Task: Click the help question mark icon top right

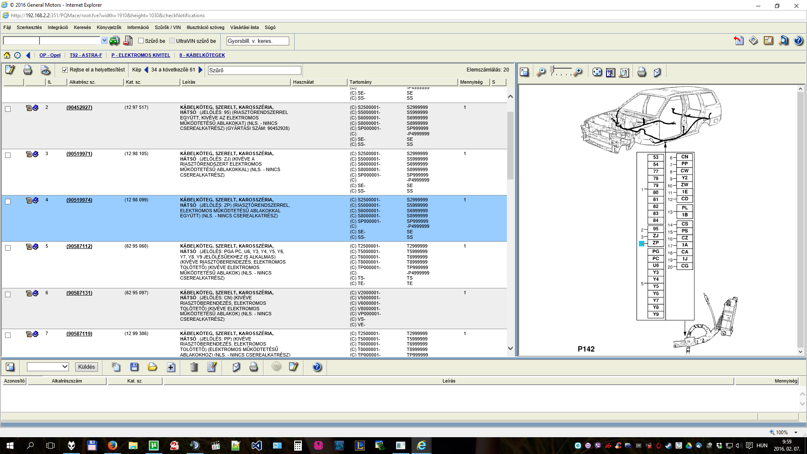Action: pyautogui.click(x=798, y=41)
